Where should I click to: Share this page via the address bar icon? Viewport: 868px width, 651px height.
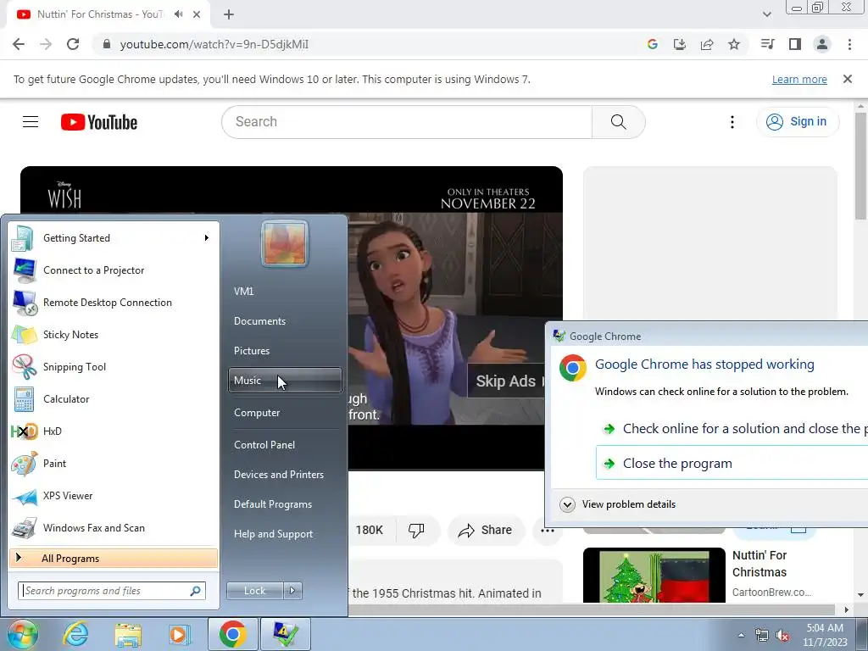707,44
